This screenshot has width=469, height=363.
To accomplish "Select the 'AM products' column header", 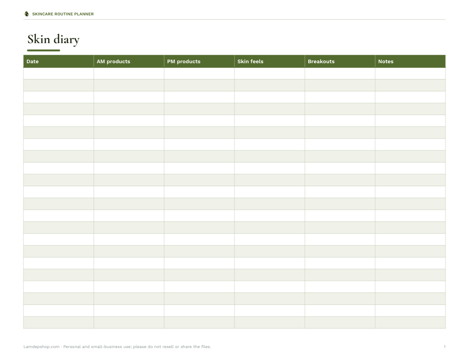I will 129,61.
